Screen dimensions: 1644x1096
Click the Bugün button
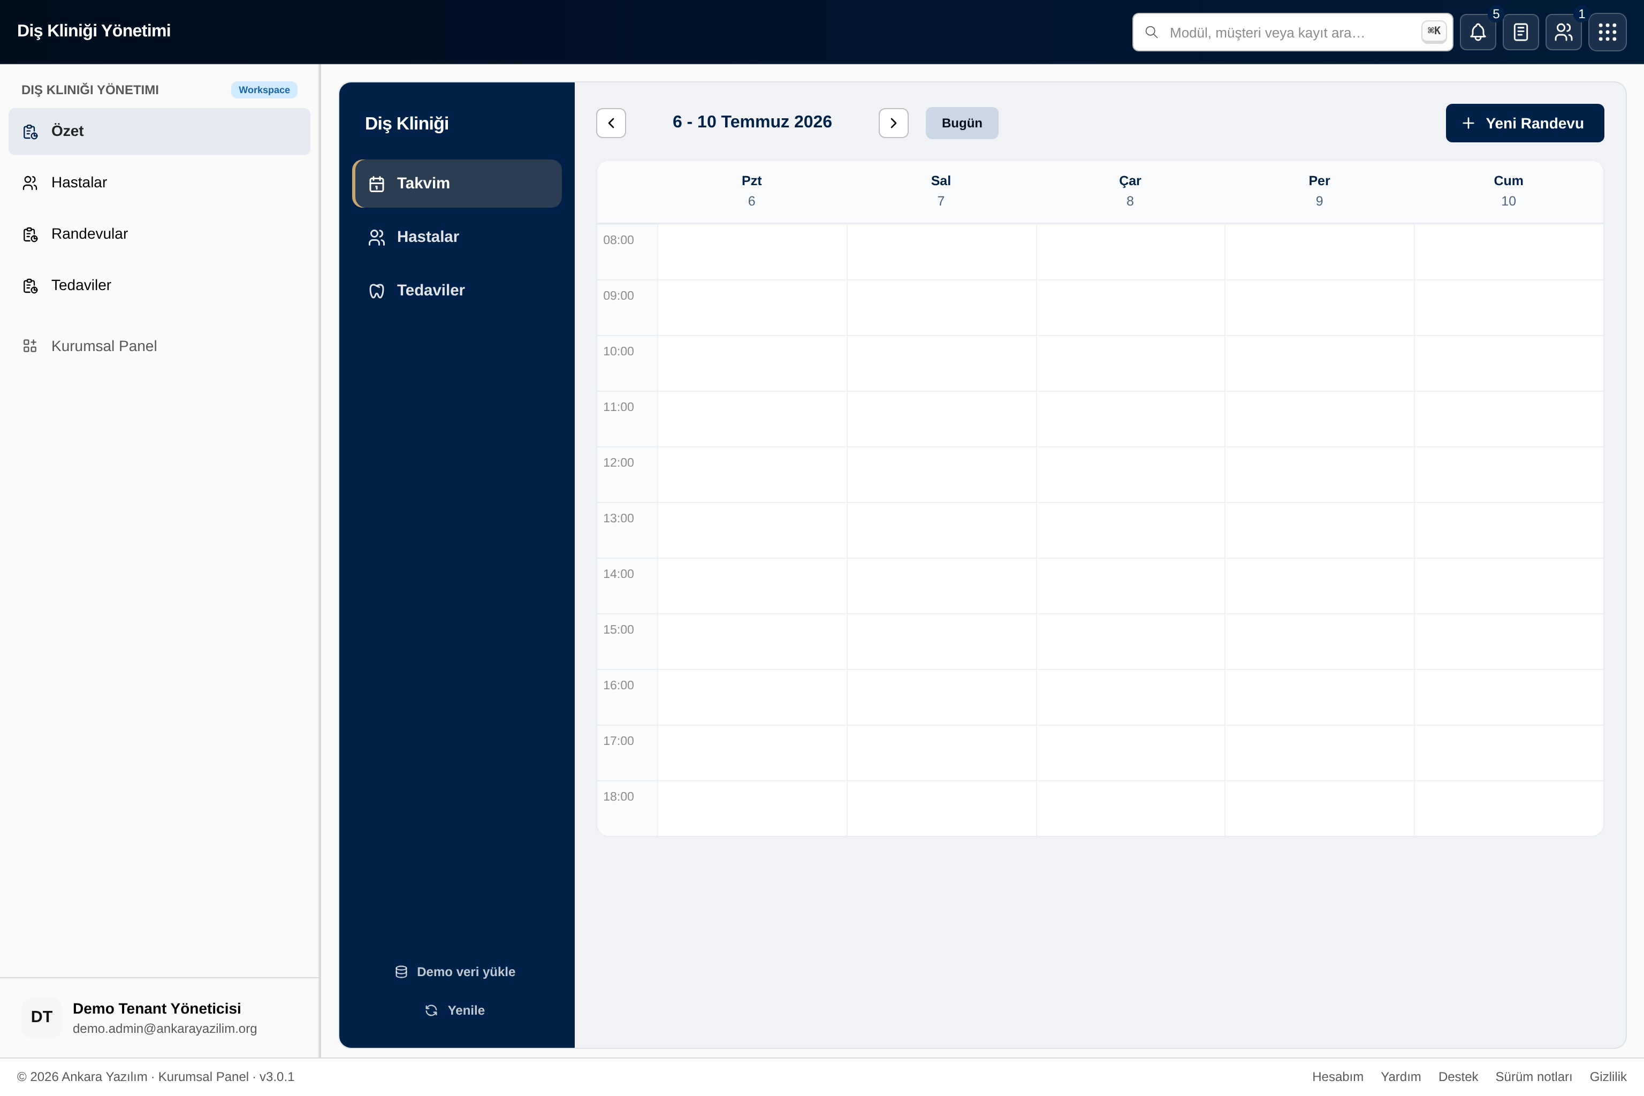(962, 123)
